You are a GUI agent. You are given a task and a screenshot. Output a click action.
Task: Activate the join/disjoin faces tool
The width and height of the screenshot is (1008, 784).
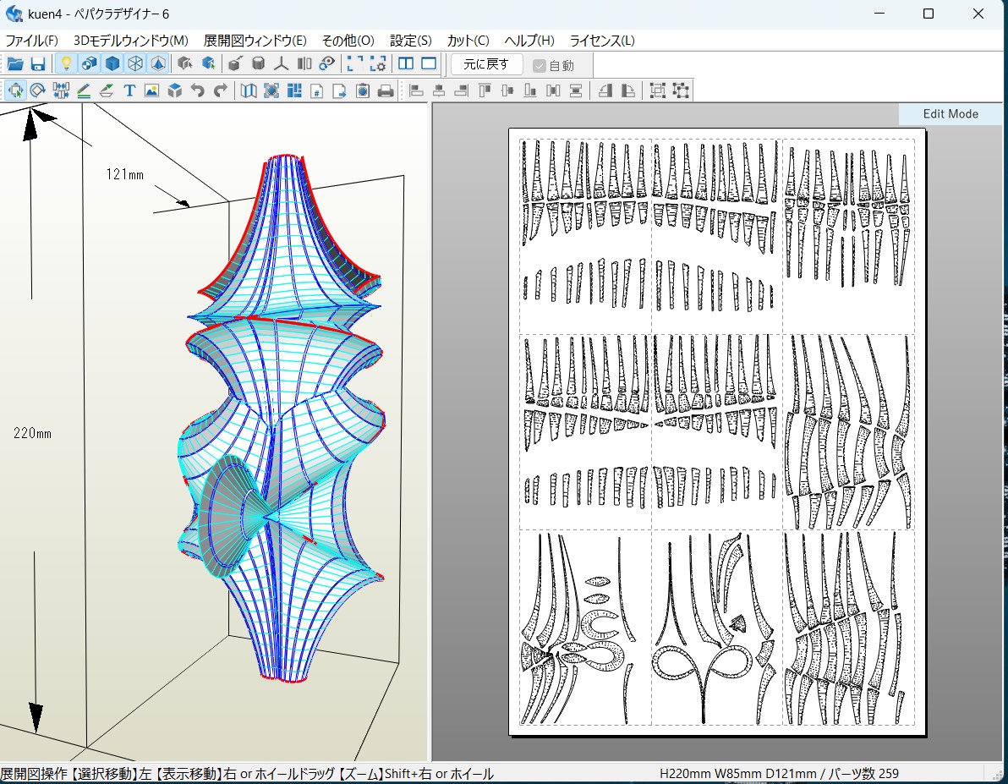[61, 90]
